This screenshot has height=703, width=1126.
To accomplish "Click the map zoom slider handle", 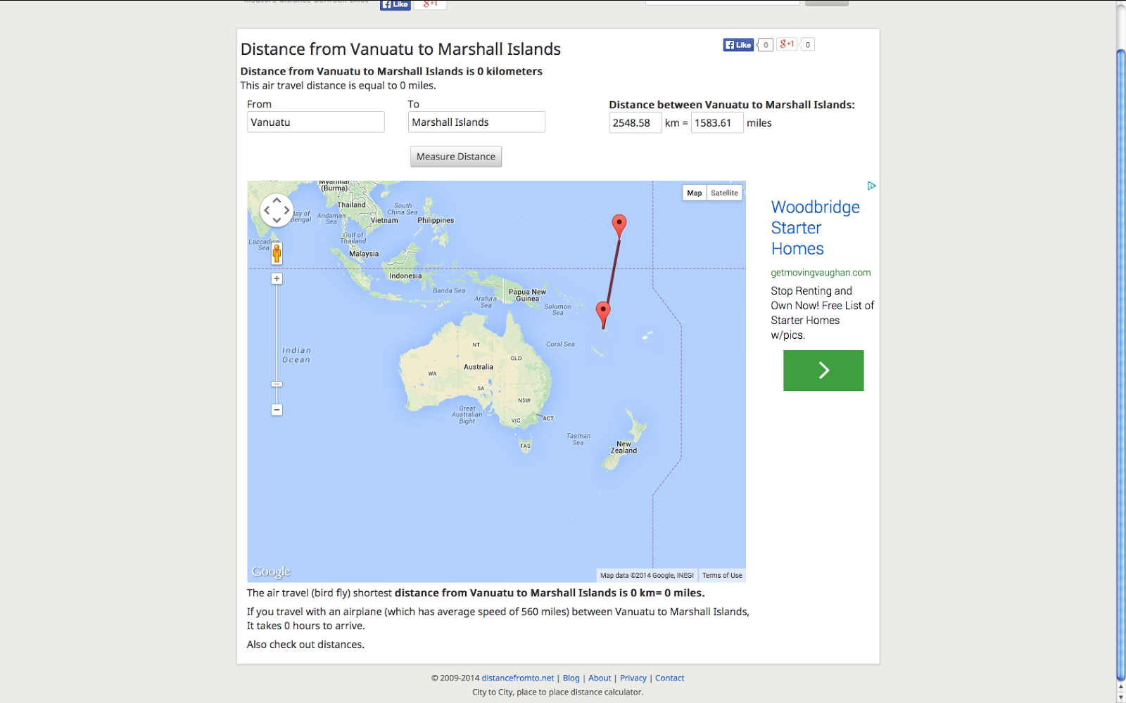I will point(277,385).
